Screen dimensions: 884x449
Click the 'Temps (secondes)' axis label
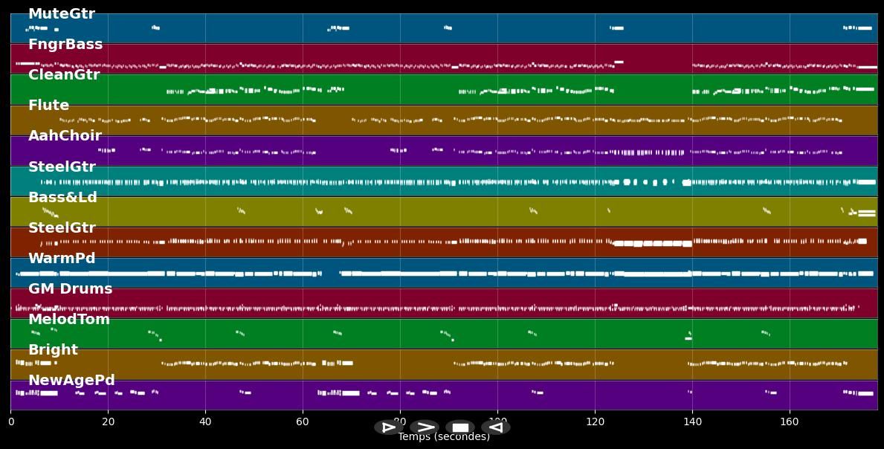click(444, 437)
